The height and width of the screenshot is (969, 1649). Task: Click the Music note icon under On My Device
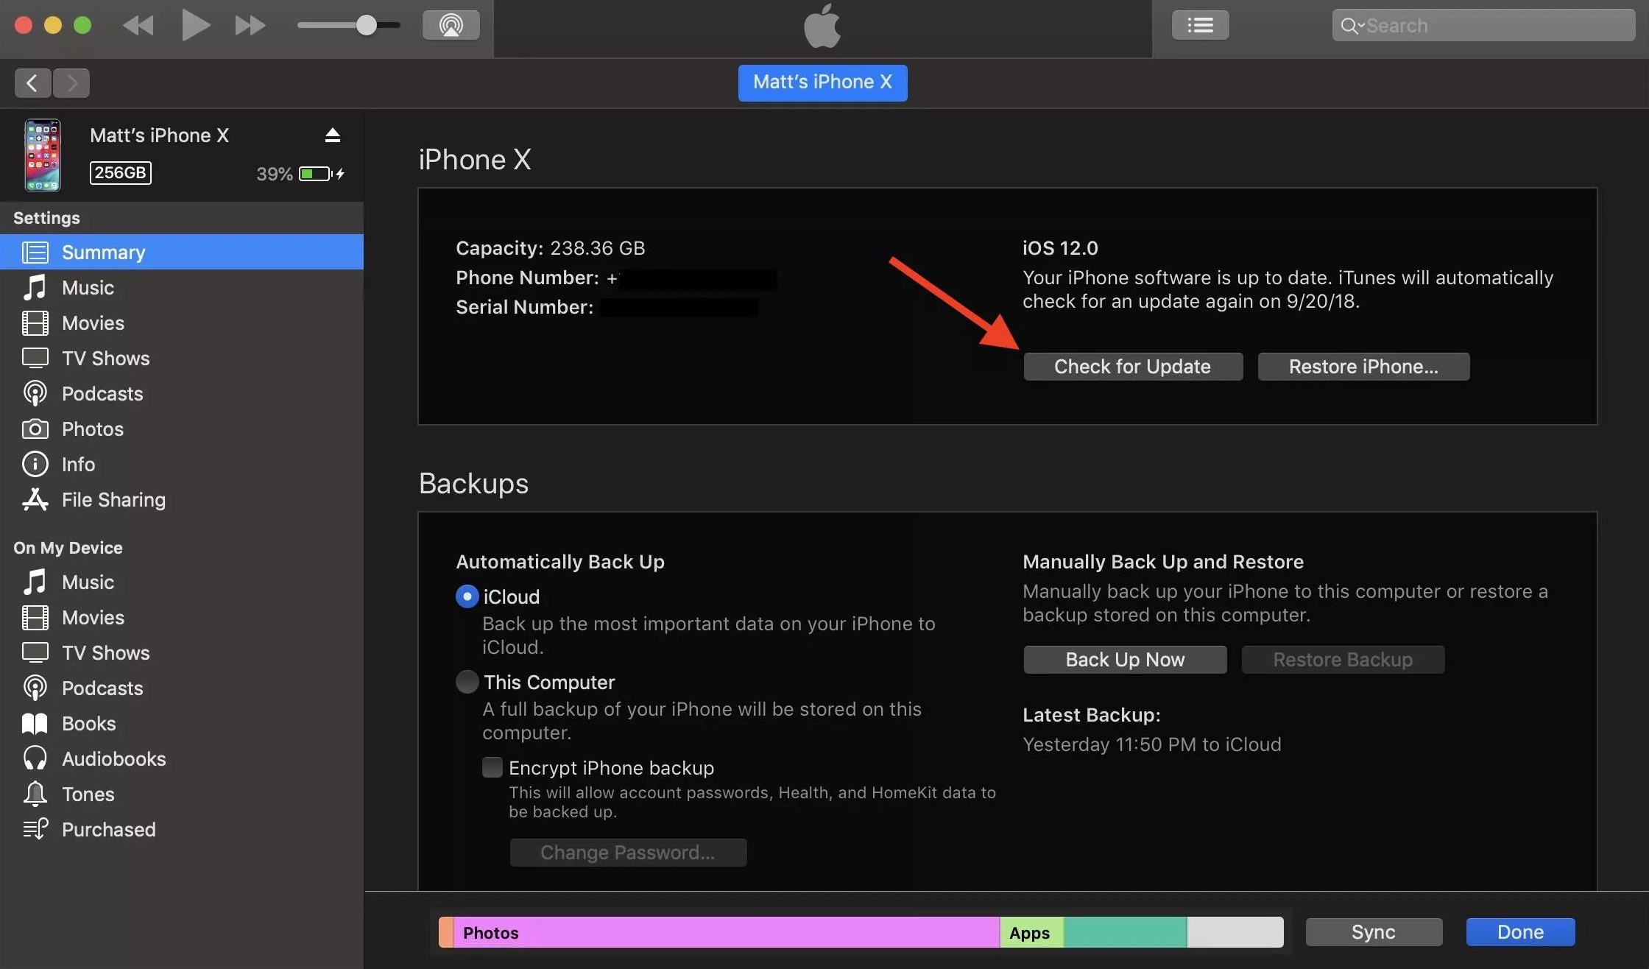35,582
